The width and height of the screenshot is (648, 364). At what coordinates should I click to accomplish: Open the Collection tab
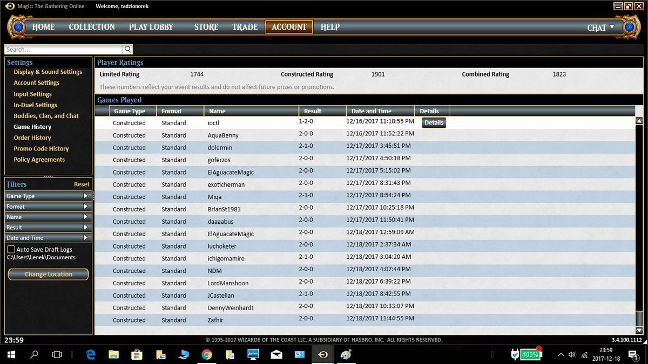92,27
